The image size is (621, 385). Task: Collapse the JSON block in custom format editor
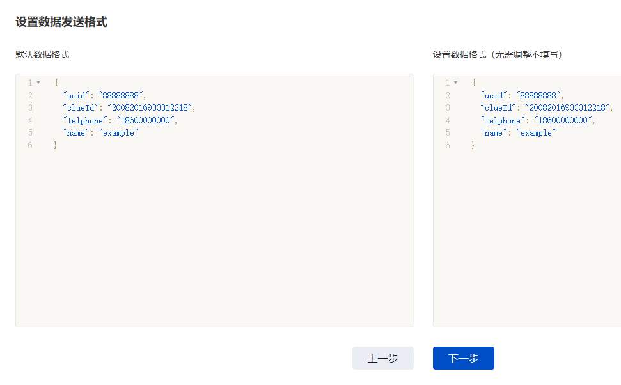(x=456, y=82)
